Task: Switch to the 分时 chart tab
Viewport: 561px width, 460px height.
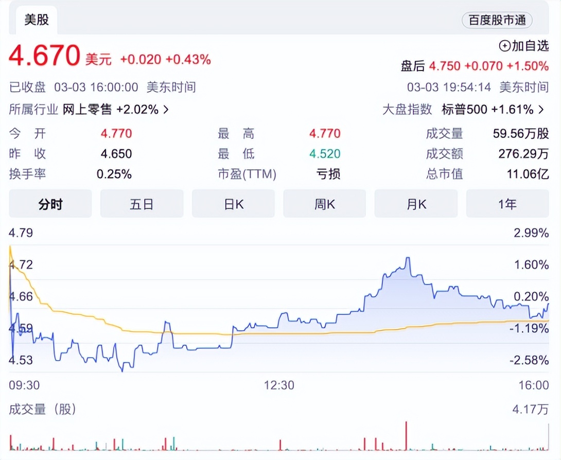Action: pos(50,204)
